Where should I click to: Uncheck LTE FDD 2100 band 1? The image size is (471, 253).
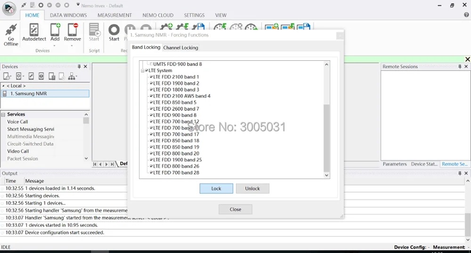[x=151, y=77]
